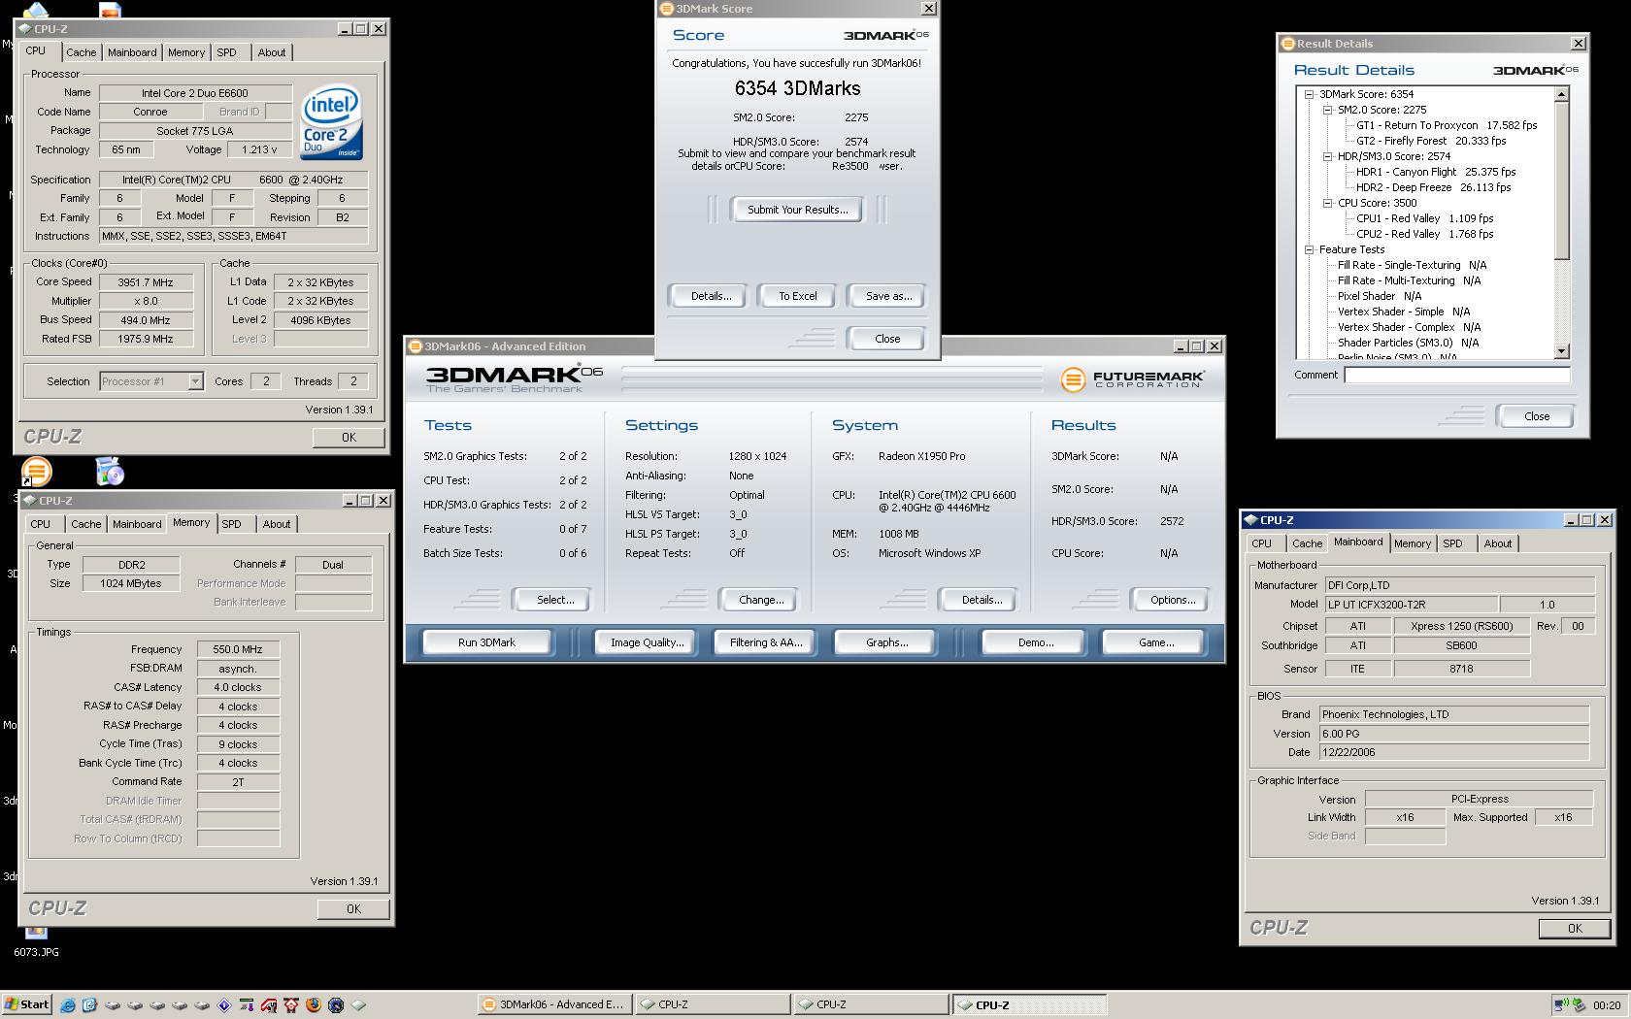Screen dimensions: 1631x1019
Task: Click the 3DMark Score window title bar icon
Action: pos(666,9)
